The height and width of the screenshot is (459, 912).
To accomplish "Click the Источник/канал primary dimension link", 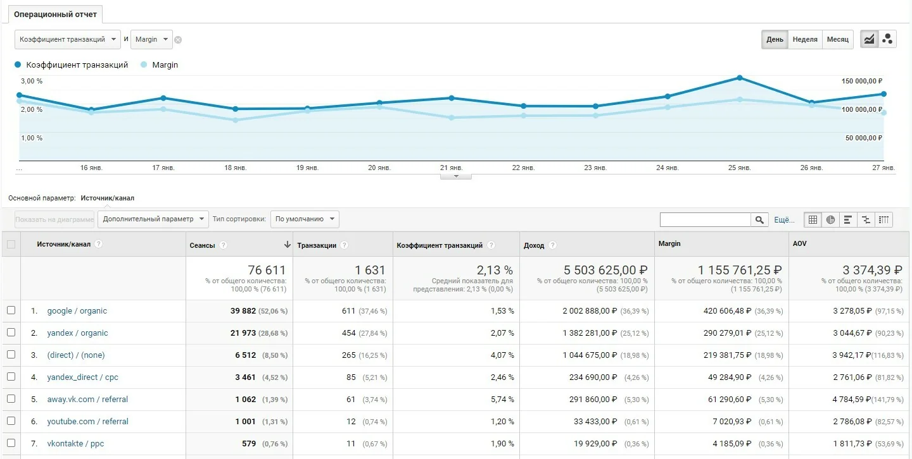I will (107, 198).
